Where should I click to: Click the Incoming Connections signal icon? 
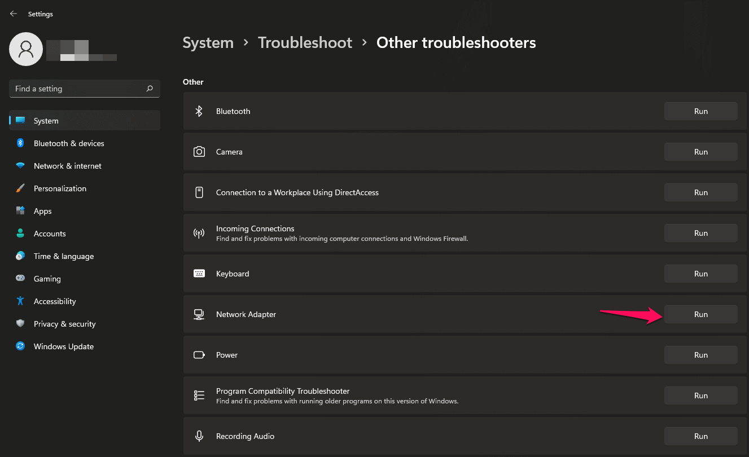(199, 233)
